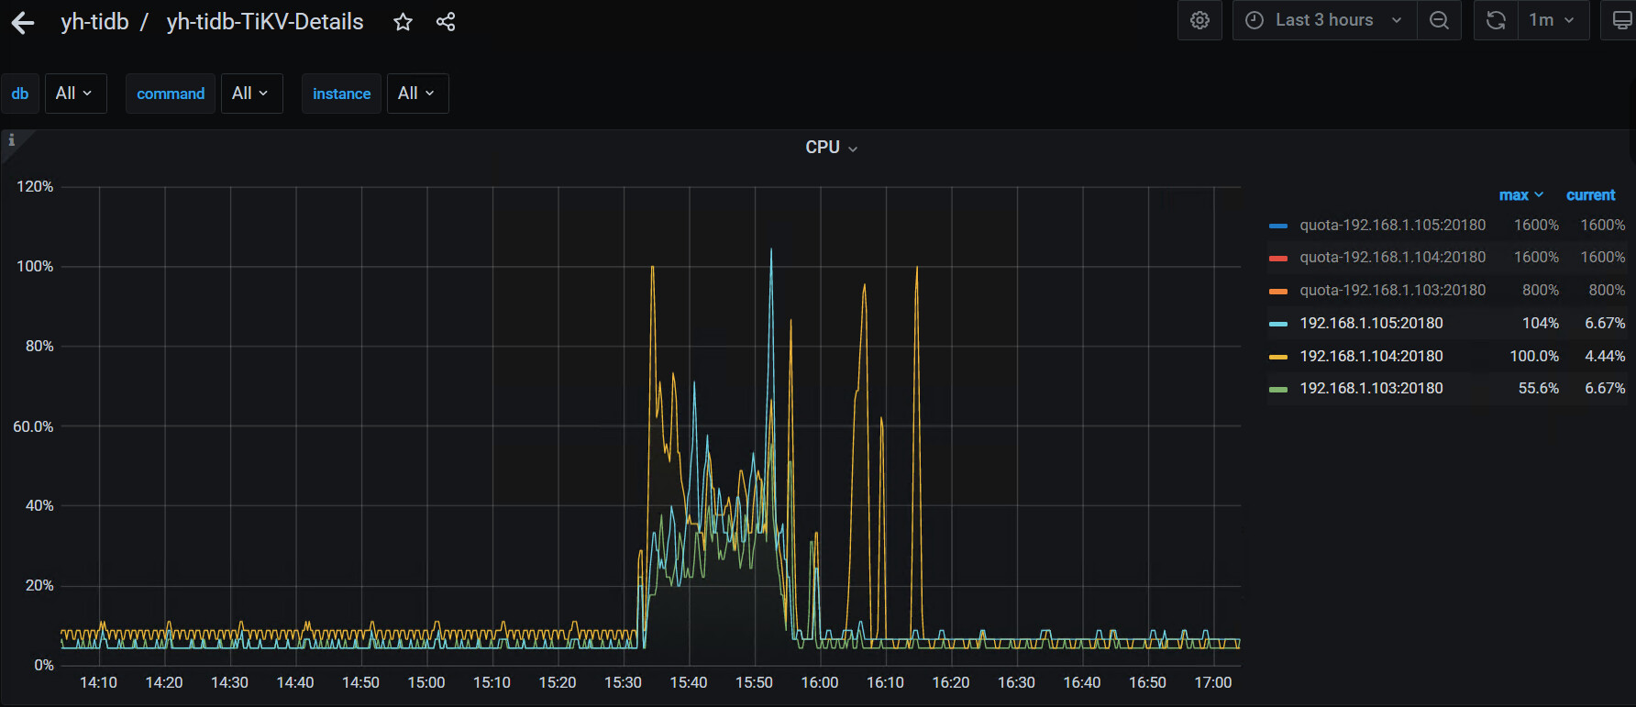Open the instance variable All dropdown

point(417,94)
